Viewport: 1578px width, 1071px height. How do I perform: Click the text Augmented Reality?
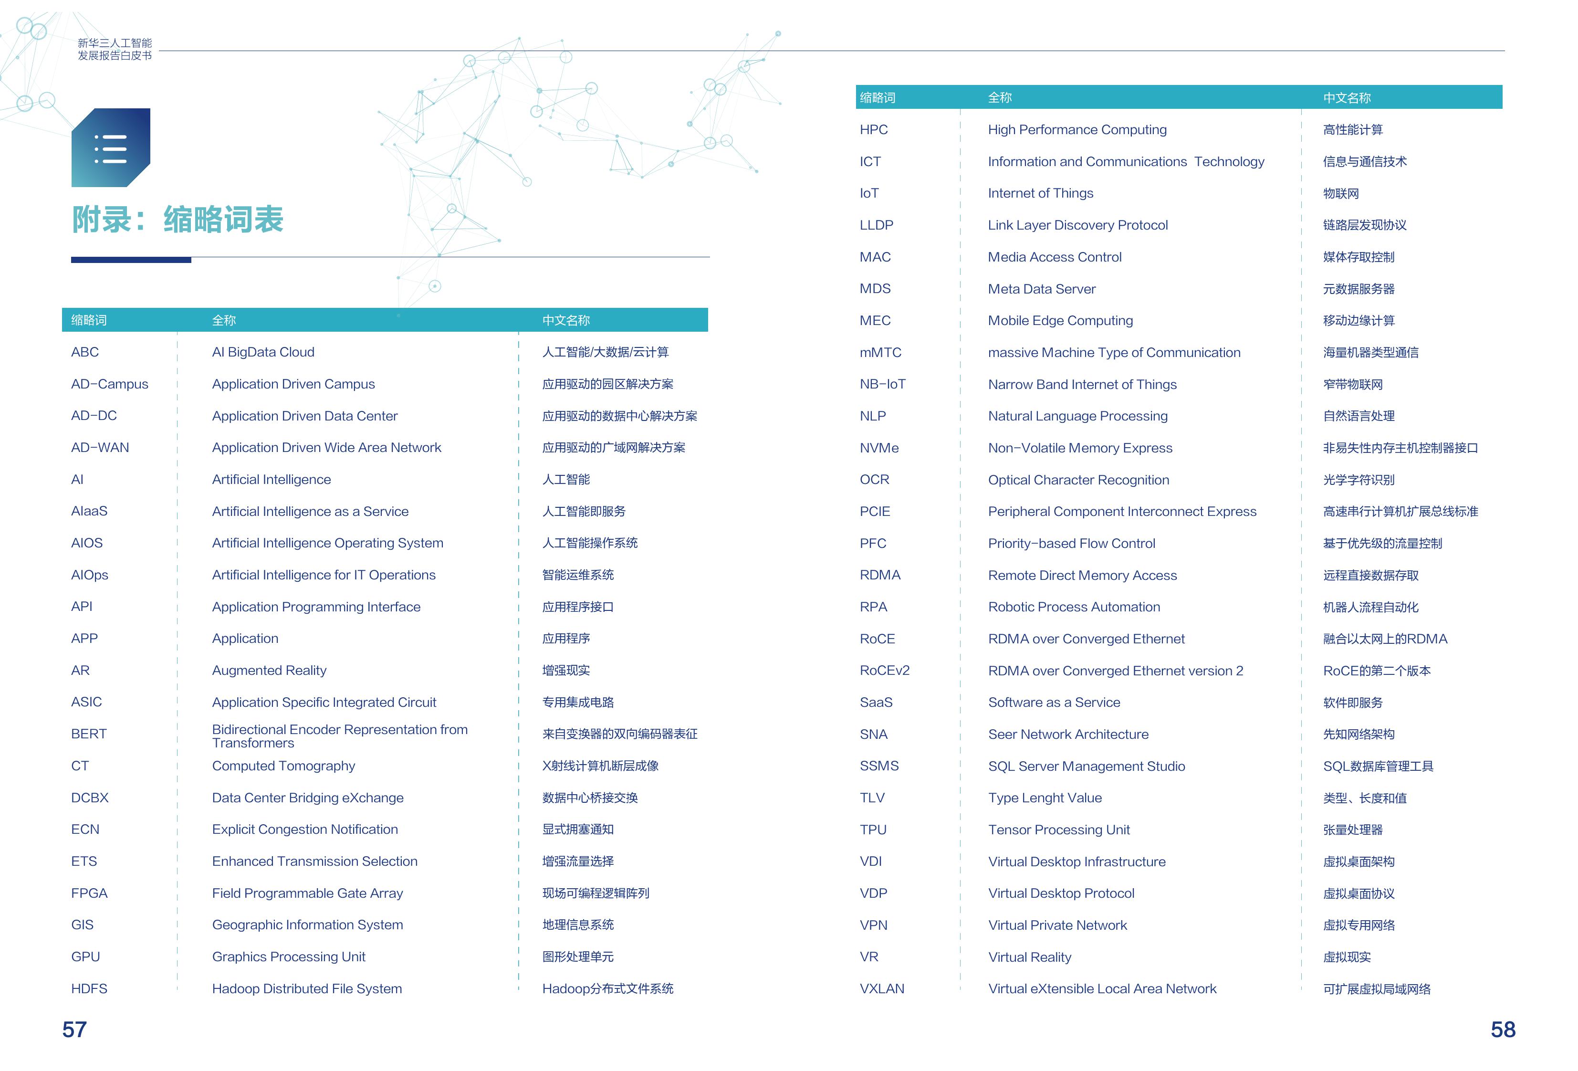tap(269, 670)
